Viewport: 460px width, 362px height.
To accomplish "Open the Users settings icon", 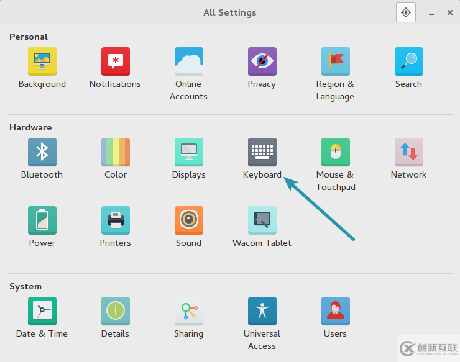I will pos(336,311).
